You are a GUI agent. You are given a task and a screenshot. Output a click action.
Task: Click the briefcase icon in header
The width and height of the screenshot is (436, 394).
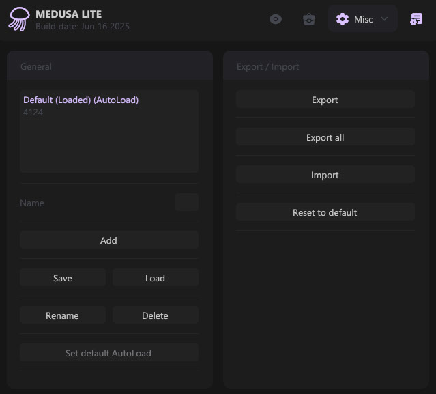(309, 19)
